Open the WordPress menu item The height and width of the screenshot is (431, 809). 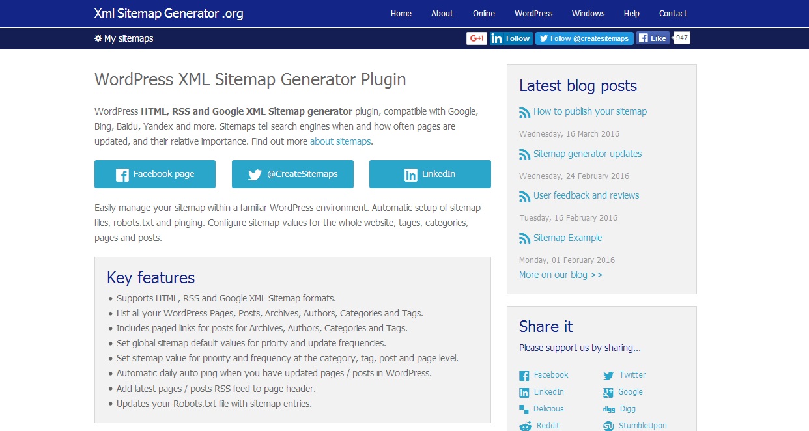[533, 13]
